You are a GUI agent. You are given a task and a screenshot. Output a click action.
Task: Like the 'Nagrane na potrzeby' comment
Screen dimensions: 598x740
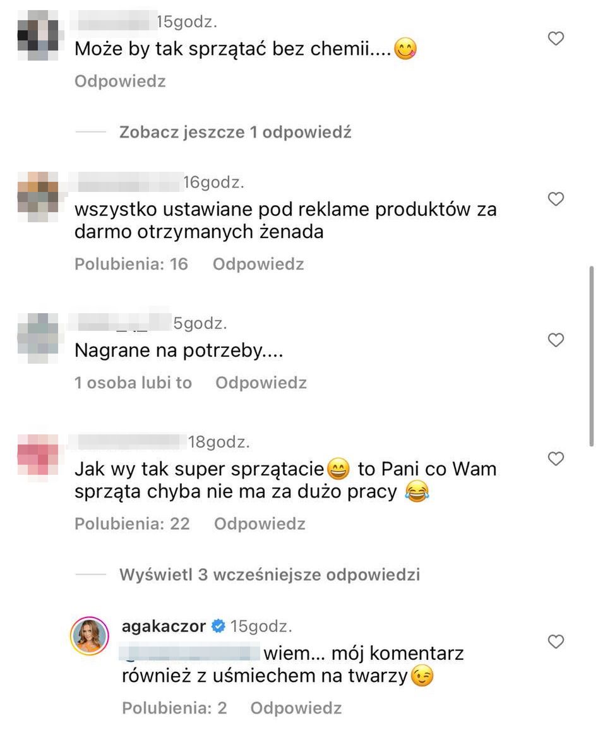pyautogui.click(x=556, y=340)
